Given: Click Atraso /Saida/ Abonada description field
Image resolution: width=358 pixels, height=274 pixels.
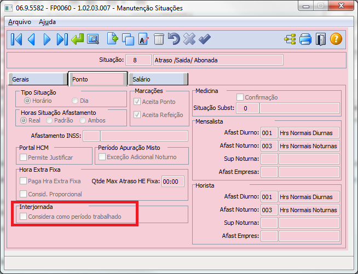Looking at the screenshot, I should pyautogui.click(x=218, y=60).
